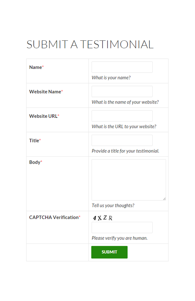Click the Name field label
Viewport: 195px width, 301px height.
(x=36, y=67)
